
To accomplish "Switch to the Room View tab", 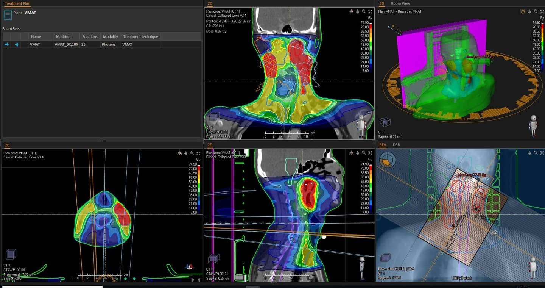I will pyautogui.click(x=400, y=3).
